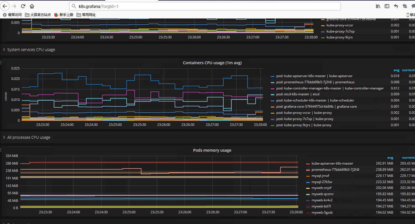Open the browser home page
Viewport: 415px width, 224px height.
click(32, 6)
